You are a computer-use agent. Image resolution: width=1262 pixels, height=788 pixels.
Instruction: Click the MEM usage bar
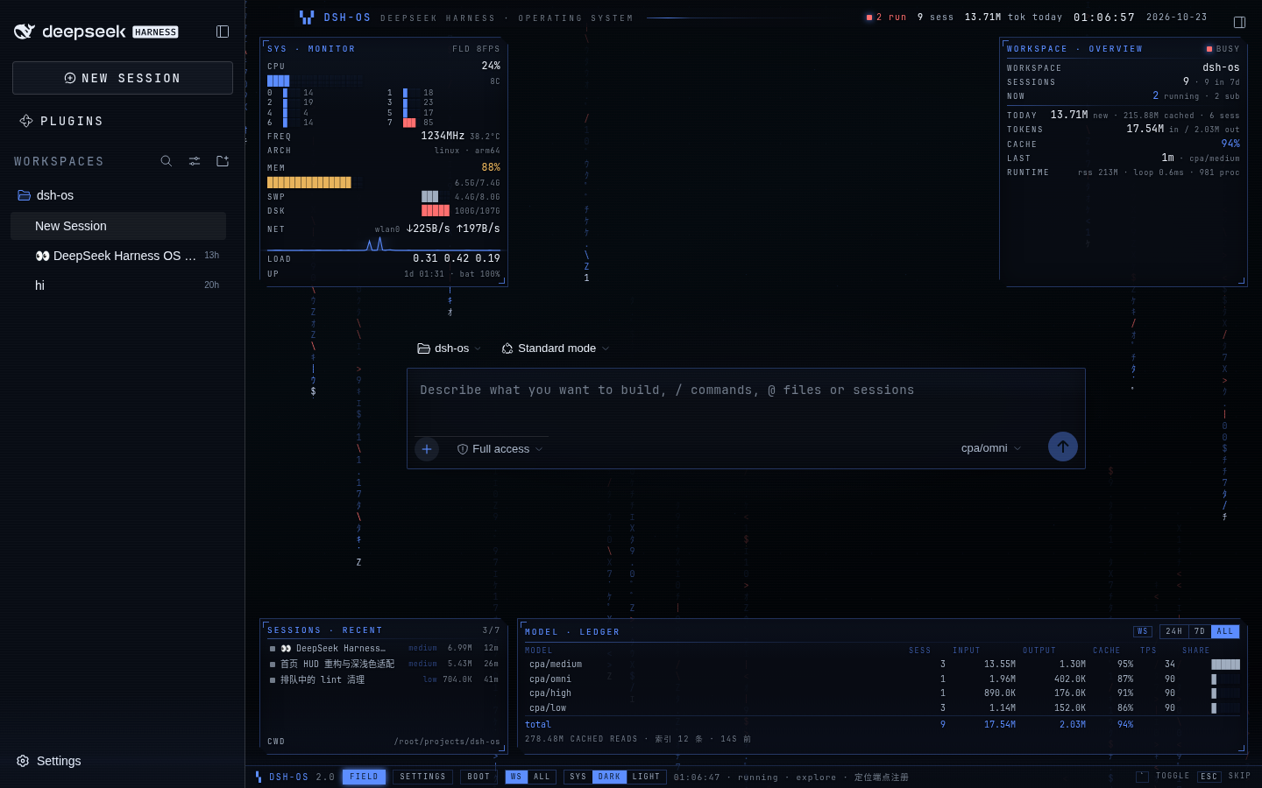point(309,182)
